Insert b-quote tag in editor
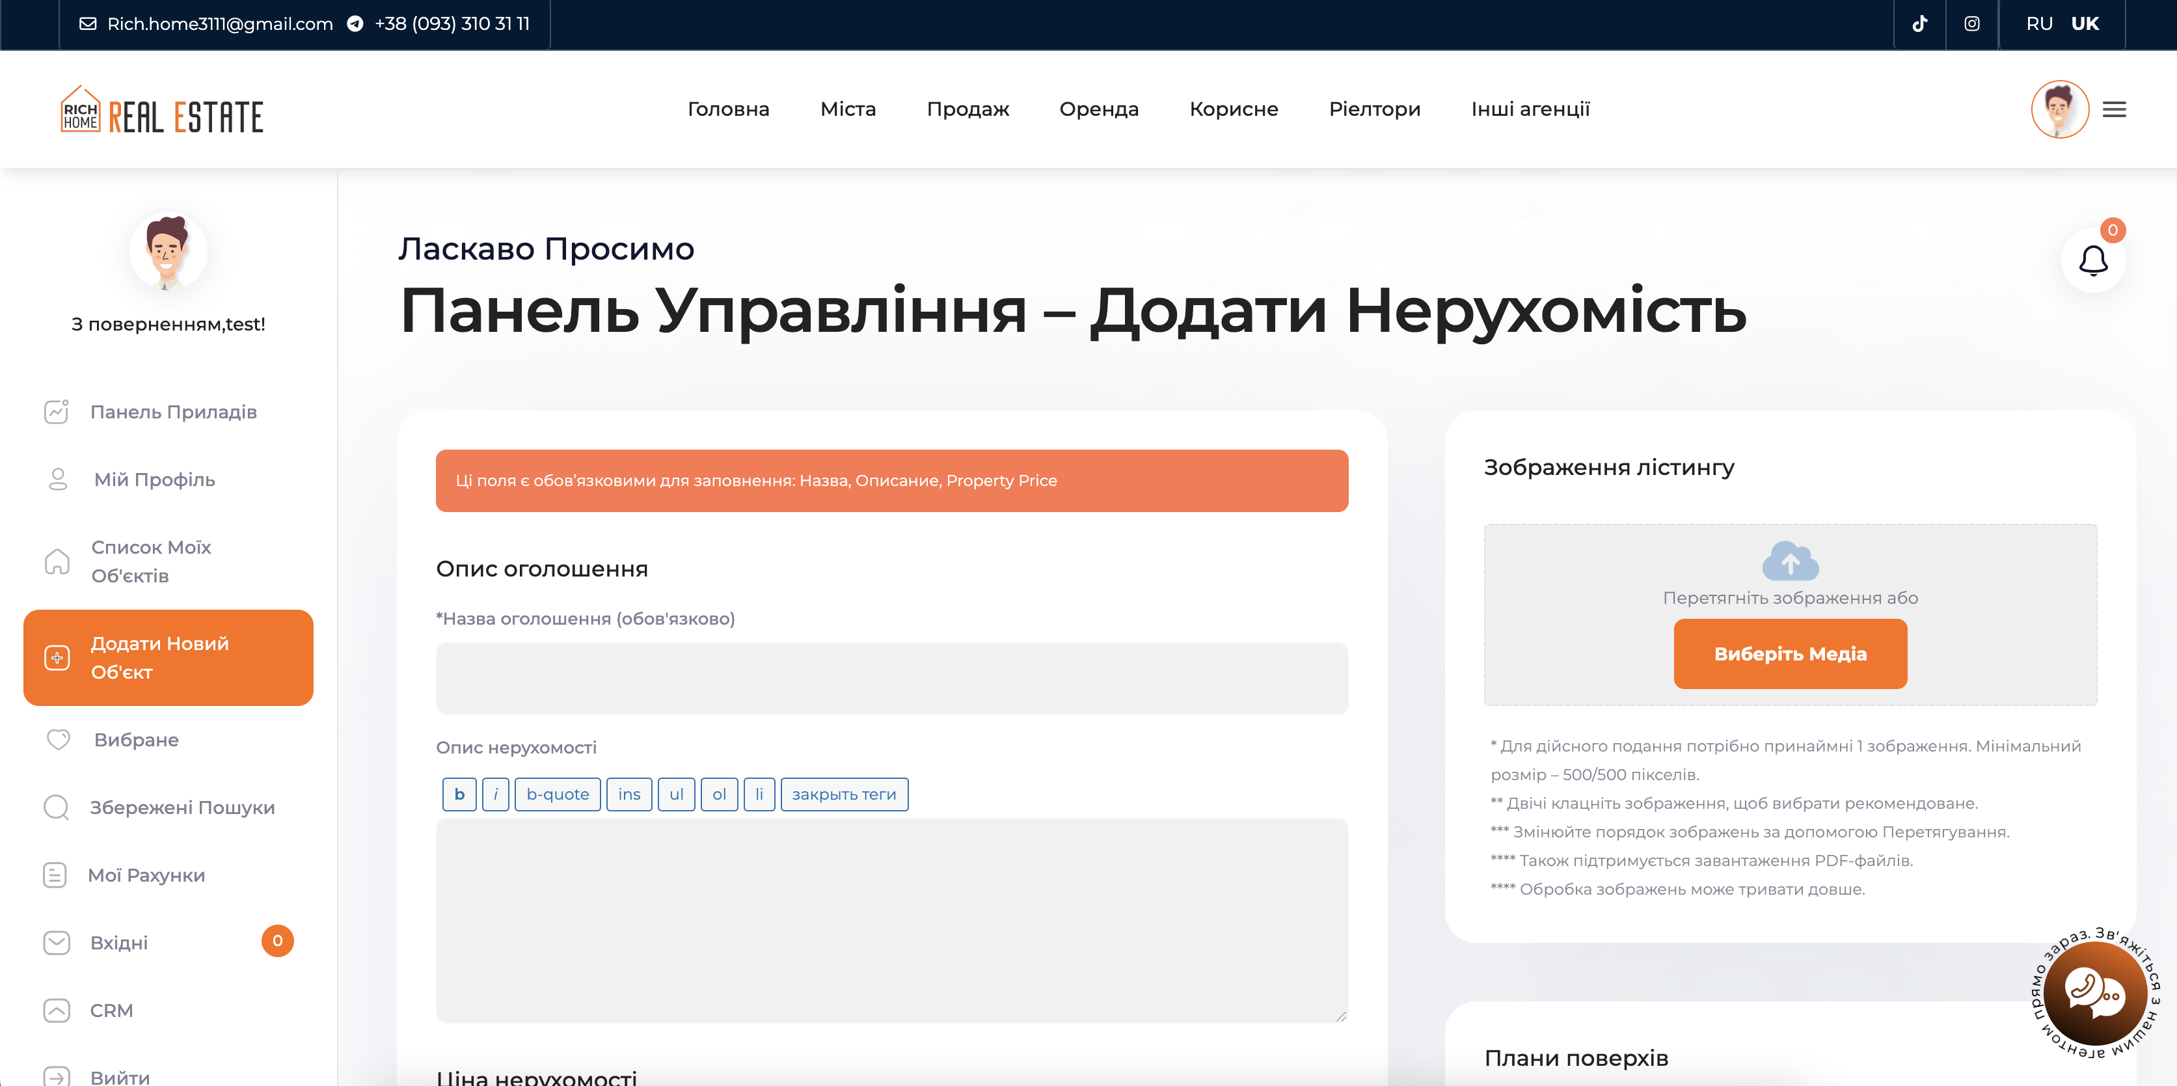The width and height of the screenshot is (2177, 1086). point(557,794)
